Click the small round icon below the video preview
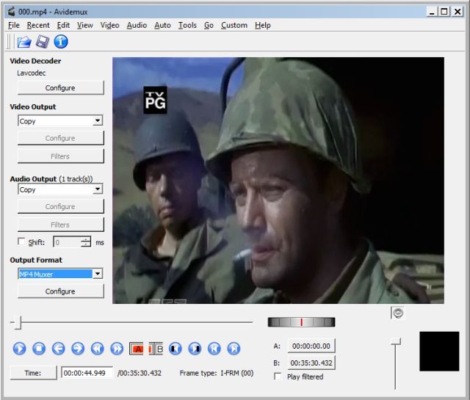 (x=398, y=313)
